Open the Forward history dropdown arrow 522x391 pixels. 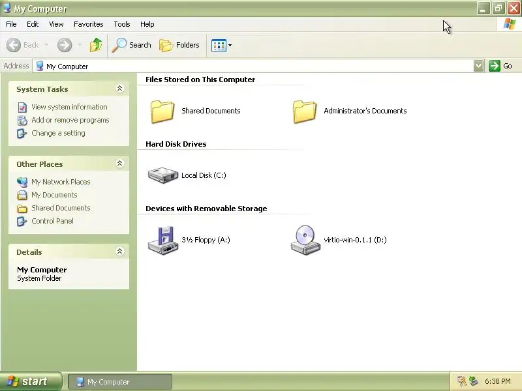point(80,45)
